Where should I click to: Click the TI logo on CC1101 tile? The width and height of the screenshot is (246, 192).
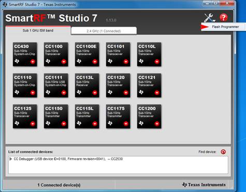tap(110, 61)
